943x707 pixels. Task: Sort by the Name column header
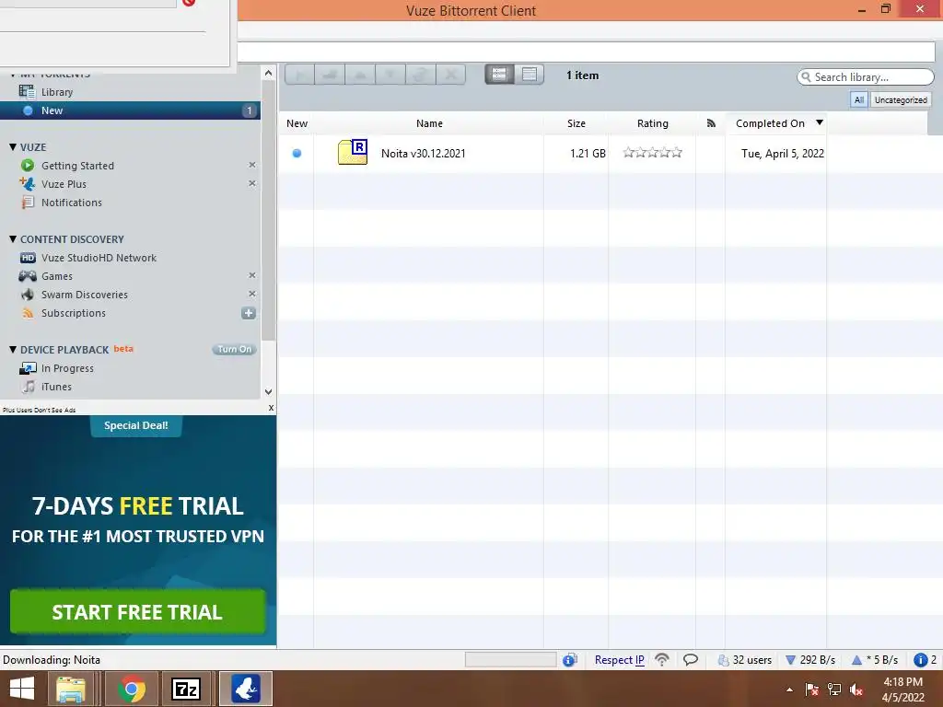pyautogui.click(x=429, y=123)
